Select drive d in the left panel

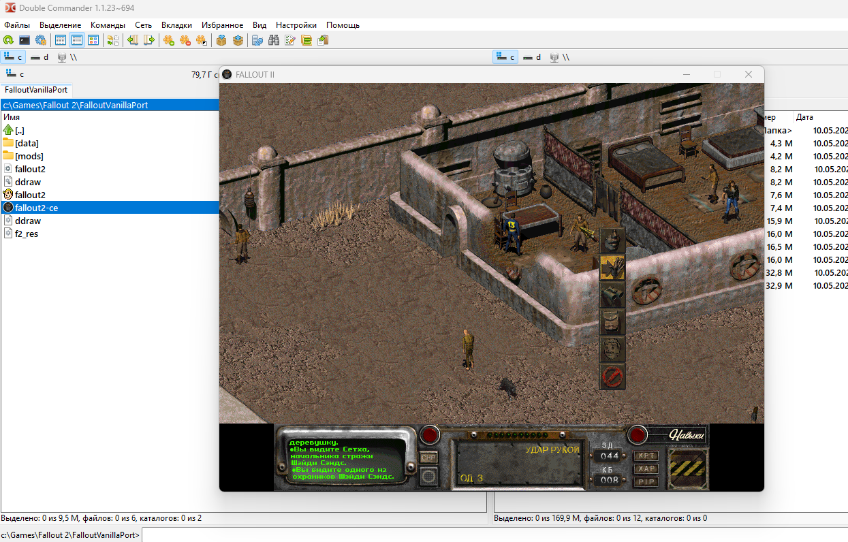40,57
